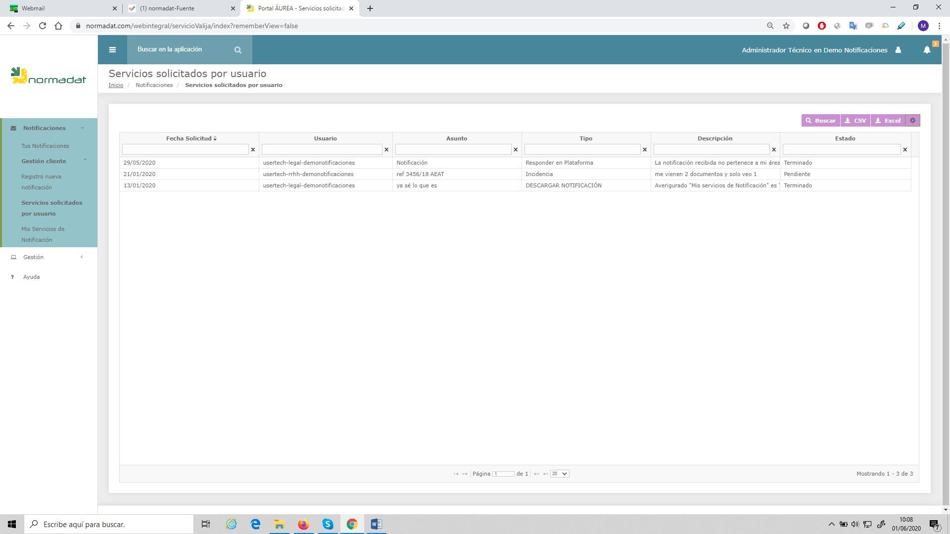Open Mis Servicios de Notificación

click(43, 234)
